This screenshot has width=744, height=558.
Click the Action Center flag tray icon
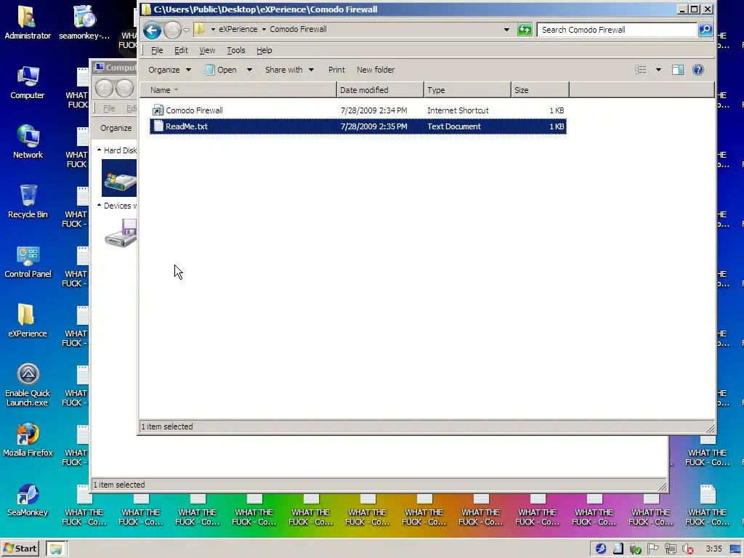pos(653,549)
